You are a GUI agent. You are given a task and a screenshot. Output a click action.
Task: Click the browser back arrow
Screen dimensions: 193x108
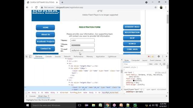(27, 7)
